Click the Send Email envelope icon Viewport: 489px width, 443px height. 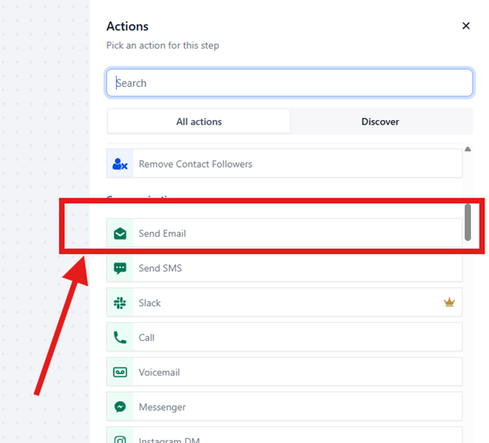(x=120, y=234)
